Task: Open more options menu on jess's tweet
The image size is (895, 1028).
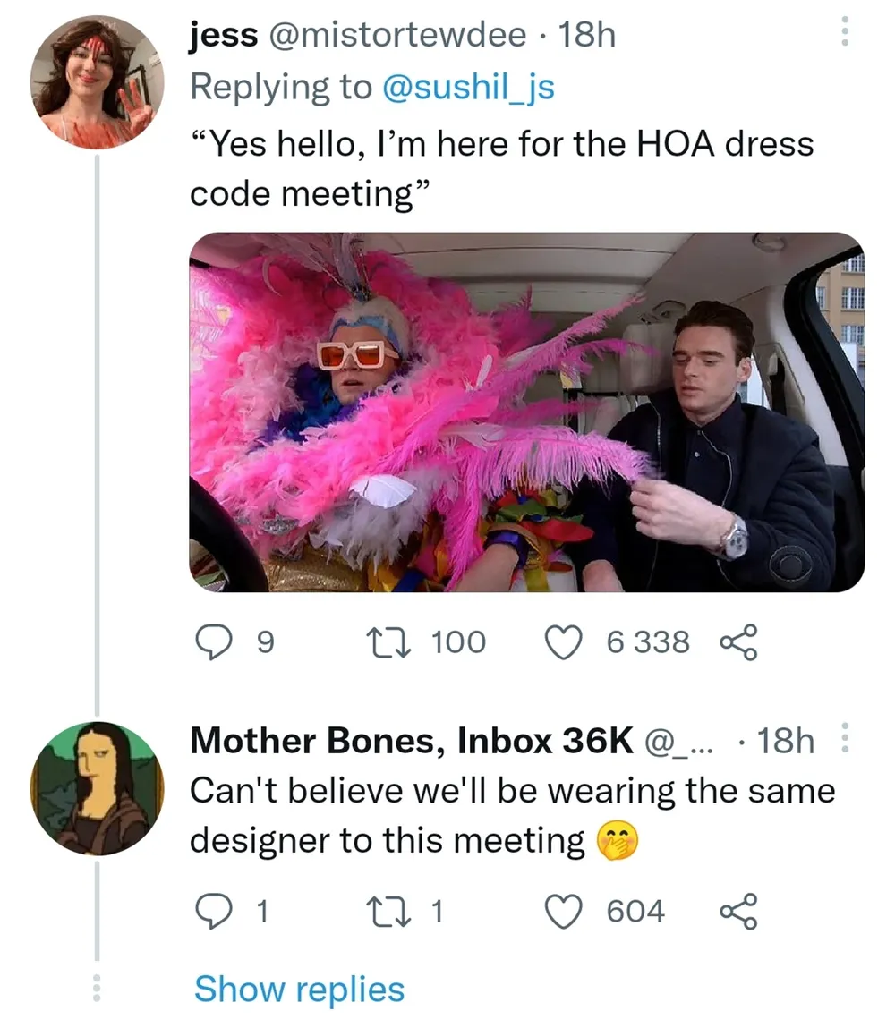Action: pyautogui.click(x=842, y=35)
